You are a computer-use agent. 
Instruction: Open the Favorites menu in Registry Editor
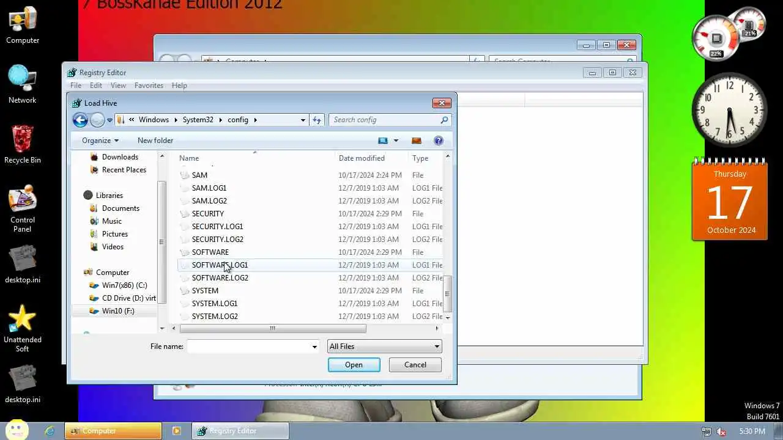(x=149, y=86)
